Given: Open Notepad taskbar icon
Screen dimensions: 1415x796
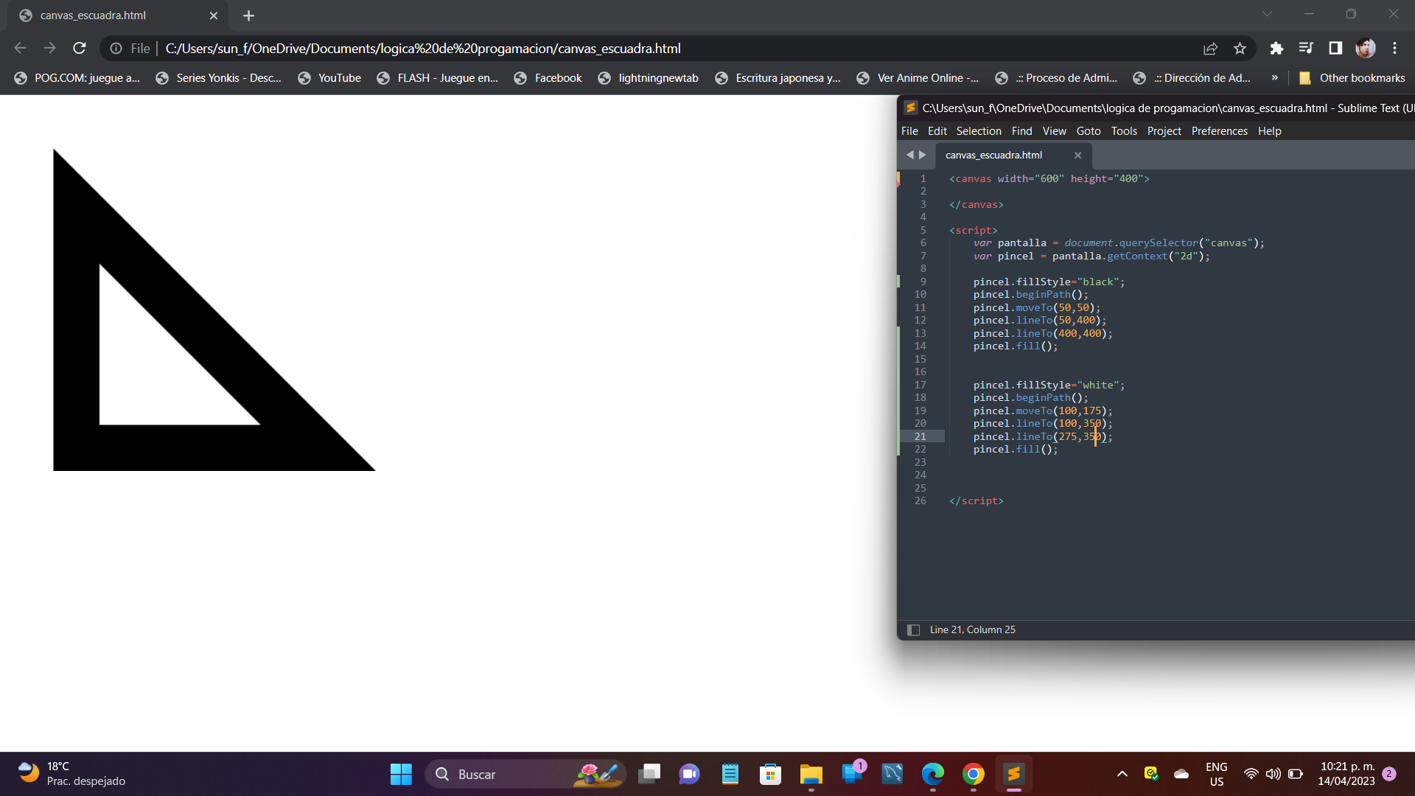Looking at the screenshot, I should (x=730, y=774).
